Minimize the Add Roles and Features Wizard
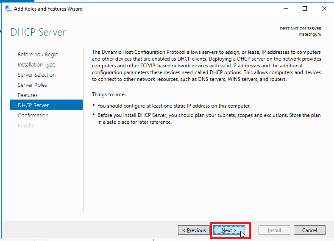The image size is (334, 241). coord(286,9)
